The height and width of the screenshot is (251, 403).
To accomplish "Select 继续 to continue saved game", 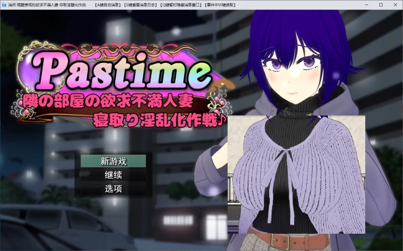I will coord(113,175).
